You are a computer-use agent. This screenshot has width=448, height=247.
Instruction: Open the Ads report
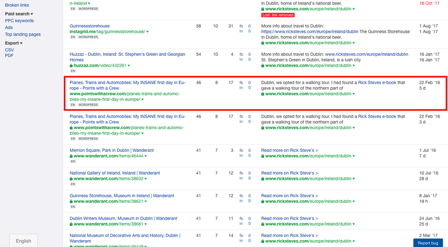point(8,27)
